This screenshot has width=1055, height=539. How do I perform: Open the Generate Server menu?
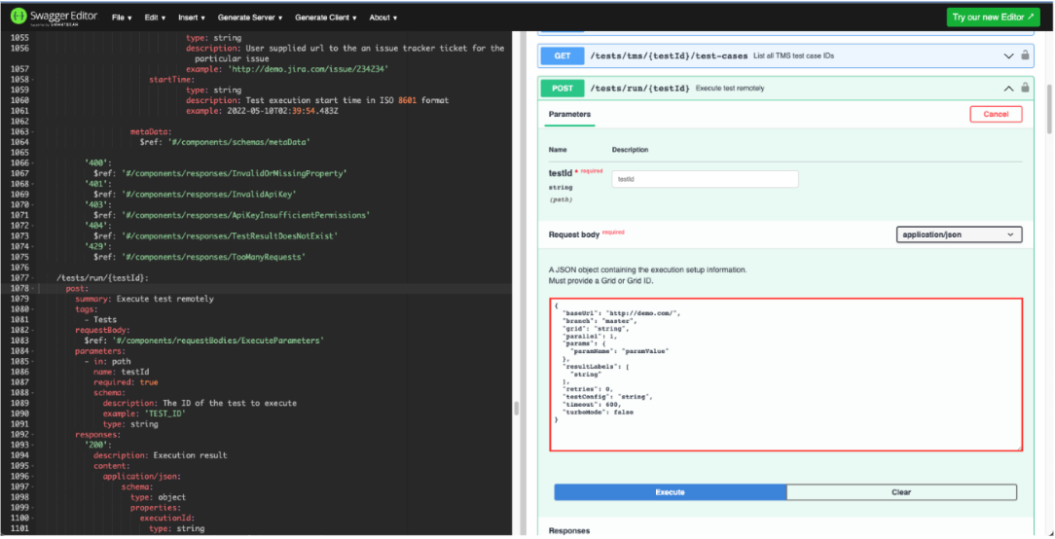(x=250, y=18)
